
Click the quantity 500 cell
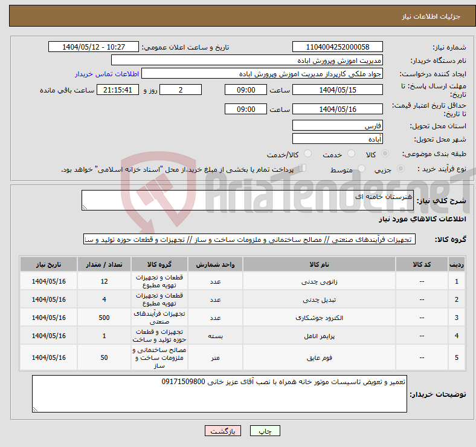tap(104, 318)
